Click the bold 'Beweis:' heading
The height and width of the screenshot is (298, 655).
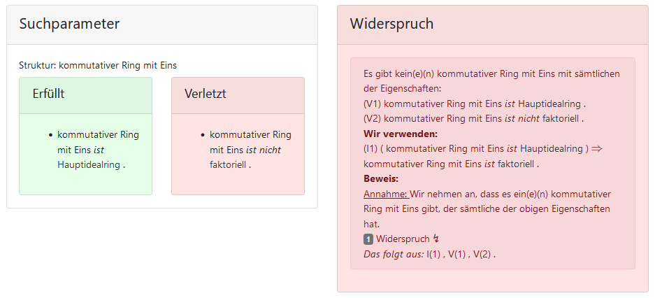pyautogui.click(x=380, y=178)
